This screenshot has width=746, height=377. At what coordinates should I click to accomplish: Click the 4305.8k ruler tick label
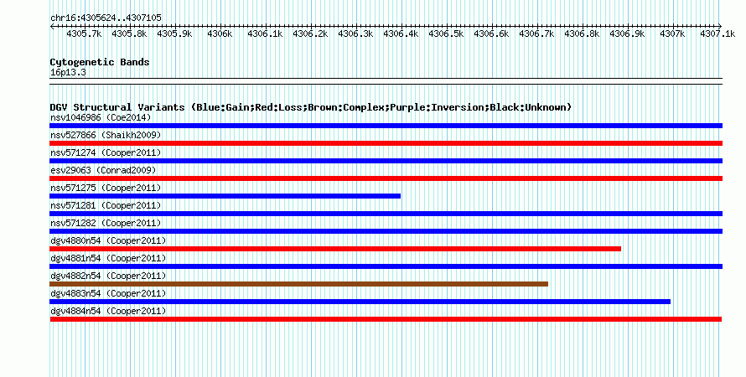click(129, 34)
